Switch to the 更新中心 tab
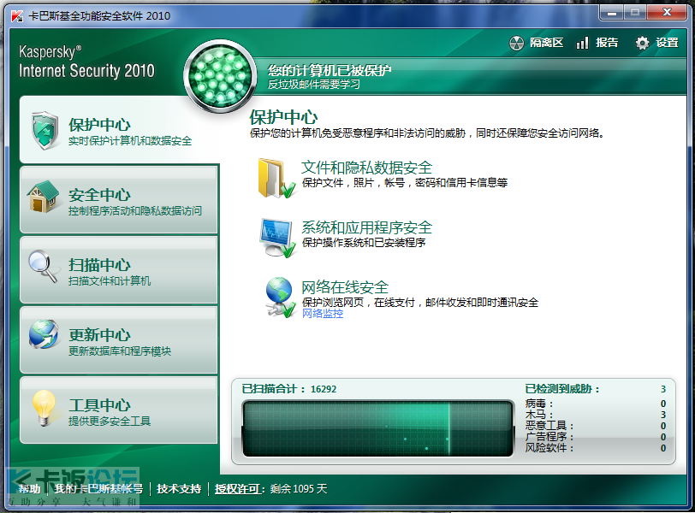The height and width of the screenshot is (513, 695). point(119,340)
